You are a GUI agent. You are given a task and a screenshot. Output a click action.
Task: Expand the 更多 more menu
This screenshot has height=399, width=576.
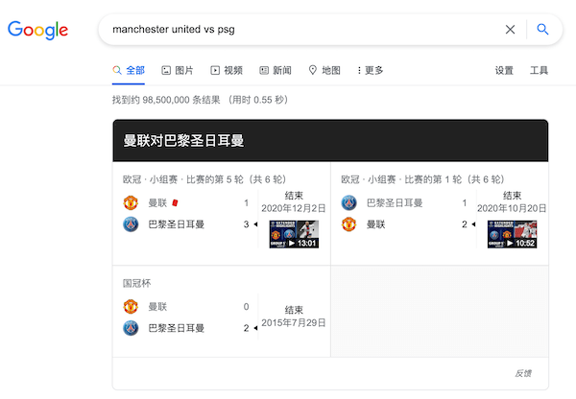[x=370, y=70]
